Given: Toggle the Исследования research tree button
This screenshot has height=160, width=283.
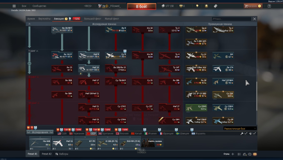Looking at the screenshot, I should (40, 132).
